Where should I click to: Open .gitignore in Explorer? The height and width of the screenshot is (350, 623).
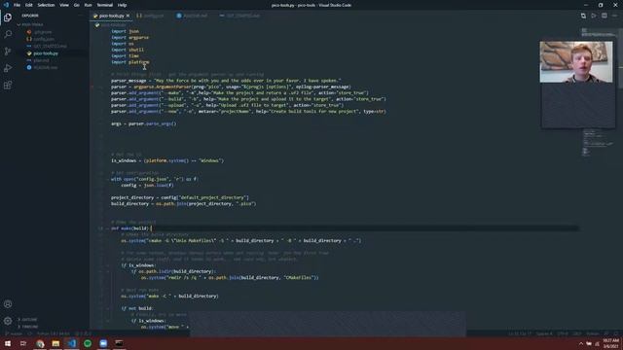[x=43, y=32]
